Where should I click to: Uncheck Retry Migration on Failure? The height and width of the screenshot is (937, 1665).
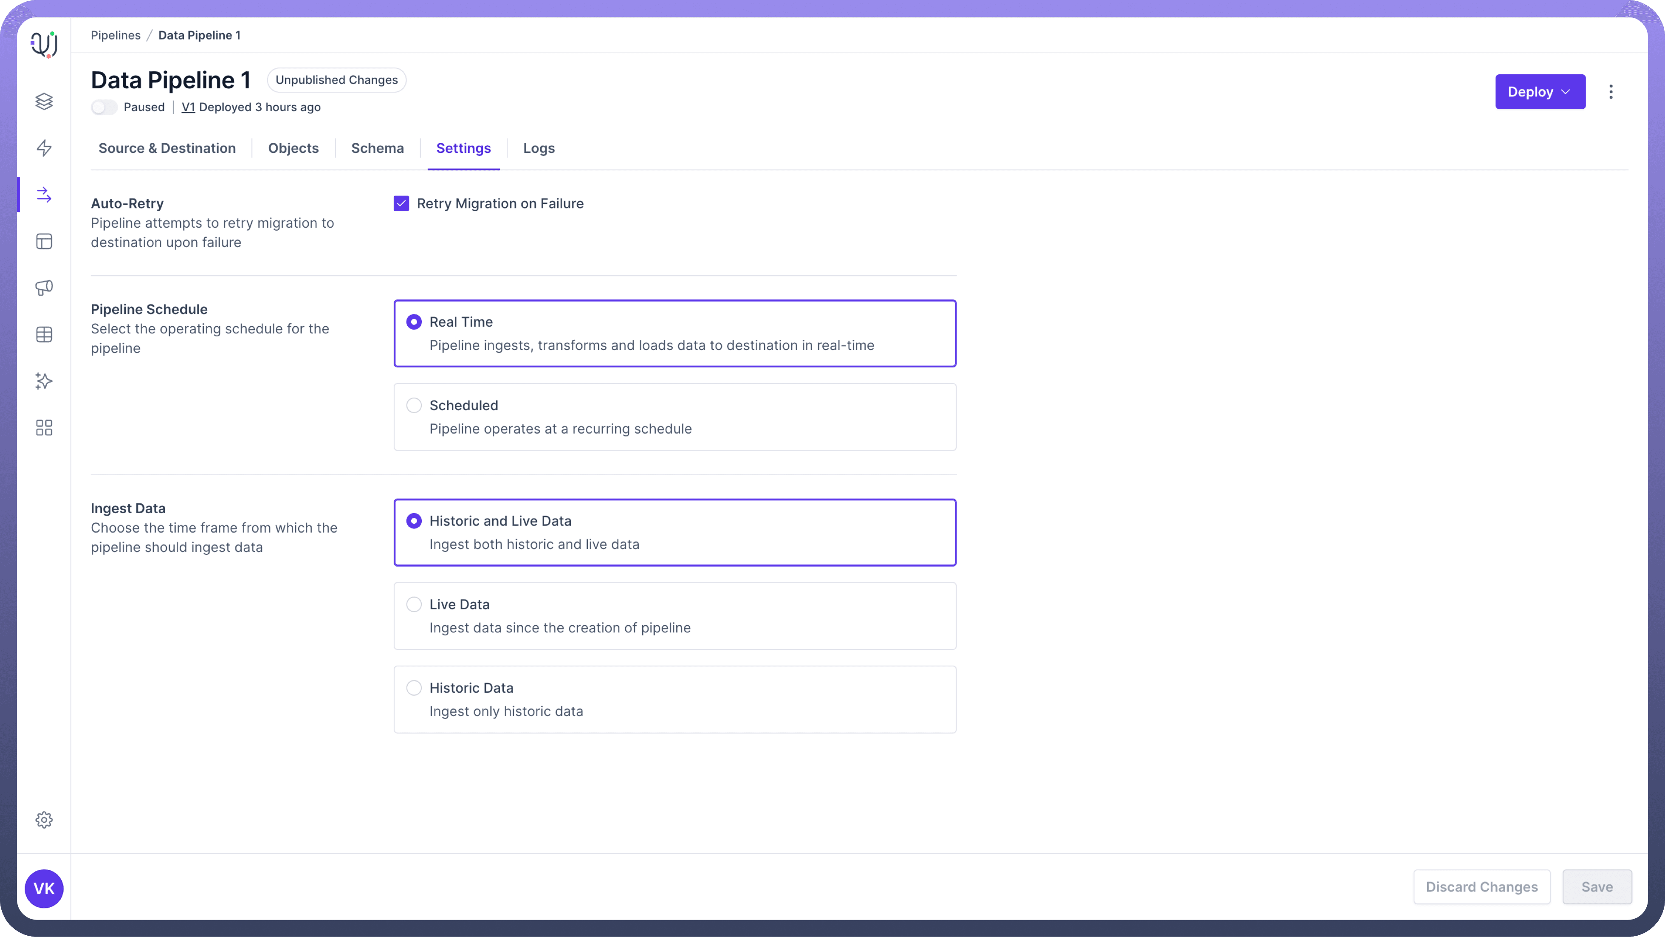[401, 203]
